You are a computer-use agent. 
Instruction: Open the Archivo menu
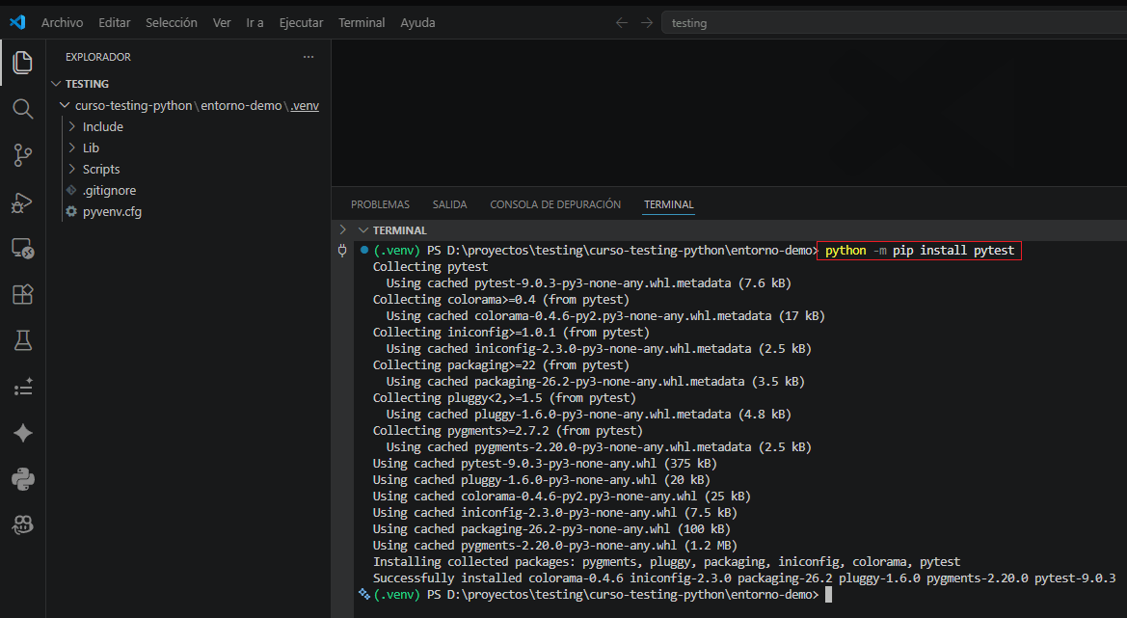(62, 23)
